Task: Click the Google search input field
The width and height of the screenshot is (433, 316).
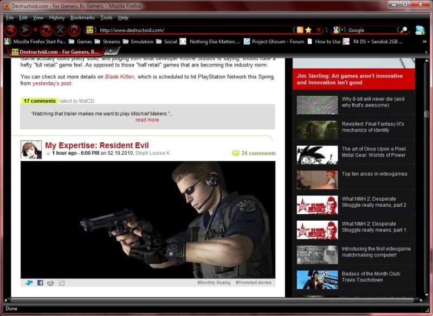Action: click(x=371, y=30)
